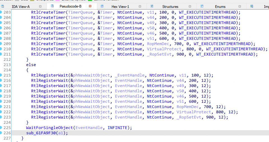Select _RopSetEvt variable on line 211
269x142 pixels.
[159, 55]
